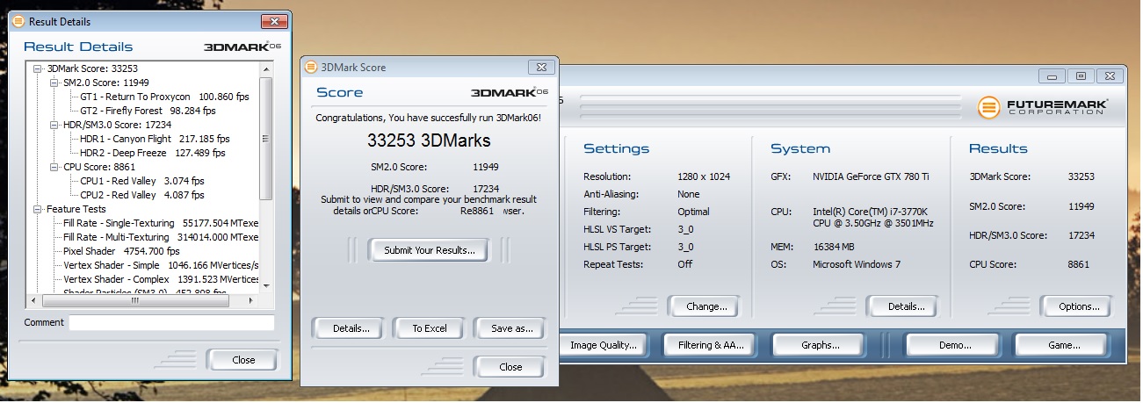Image resolution: width=1143 pixels, height=403 pixels.
Task: Select HDR1 - Canyon Flight row
Action: (155, 139)
